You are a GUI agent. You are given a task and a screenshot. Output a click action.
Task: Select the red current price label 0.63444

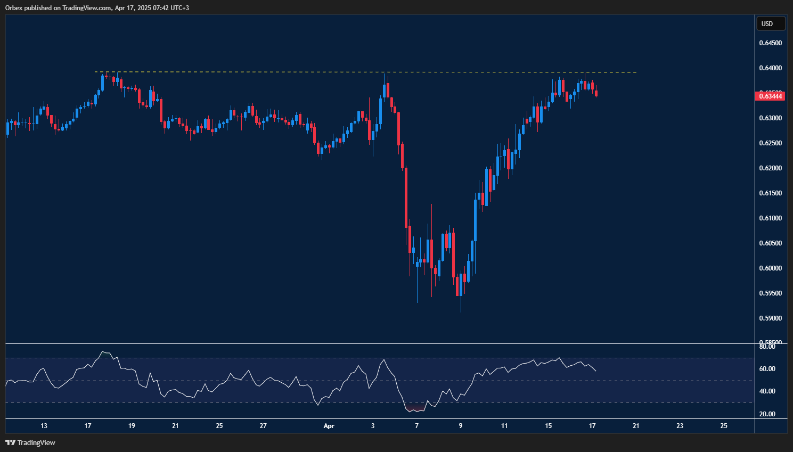pyautogui.click(x=770, y=96)
